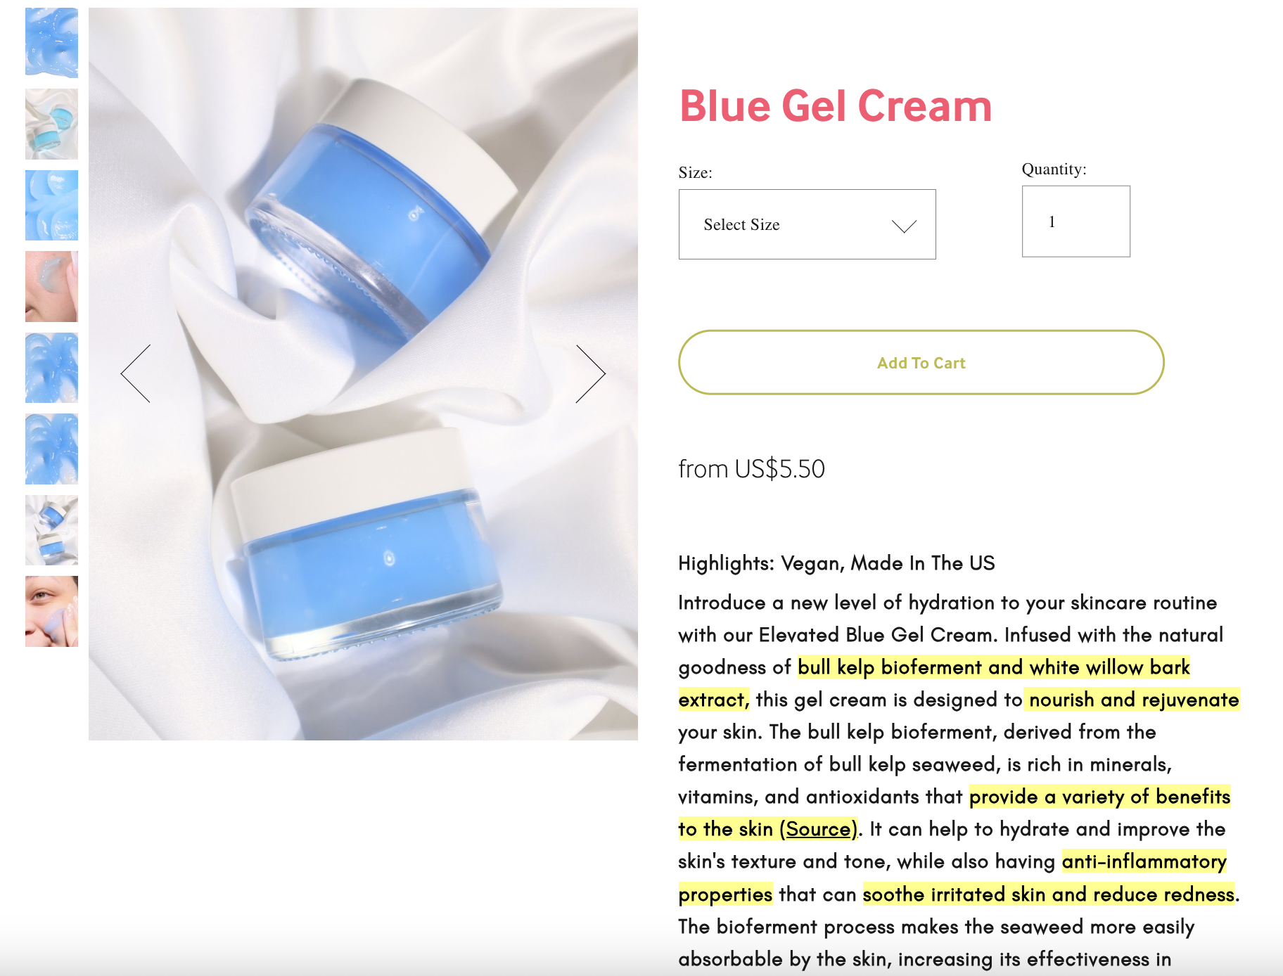This screenshot has width=1283, height=976.
Task: Click the chevron in the Size selector
Action: pyautogui.click(x=904, y=226)
